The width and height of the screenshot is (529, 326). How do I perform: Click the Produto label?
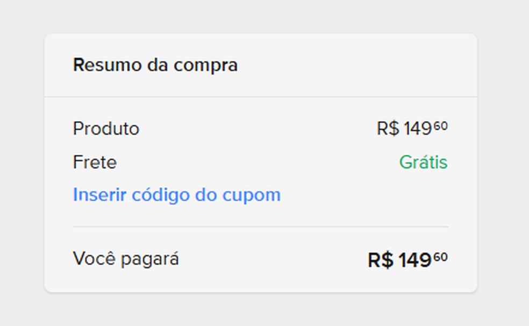pos(106,129)
